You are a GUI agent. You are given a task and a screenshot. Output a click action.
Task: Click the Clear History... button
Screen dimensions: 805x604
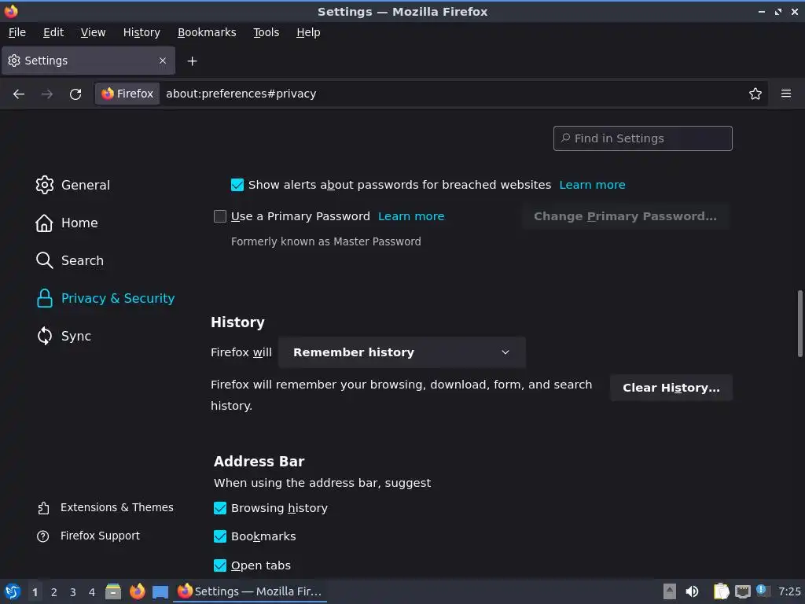[x=671, y=388]
